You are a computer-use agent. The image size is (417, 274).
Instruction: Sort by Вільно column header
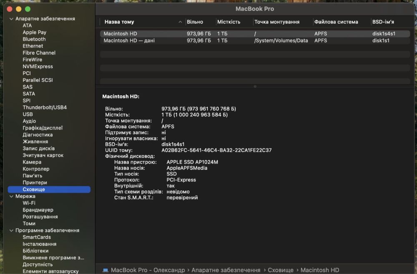(195, 22)
